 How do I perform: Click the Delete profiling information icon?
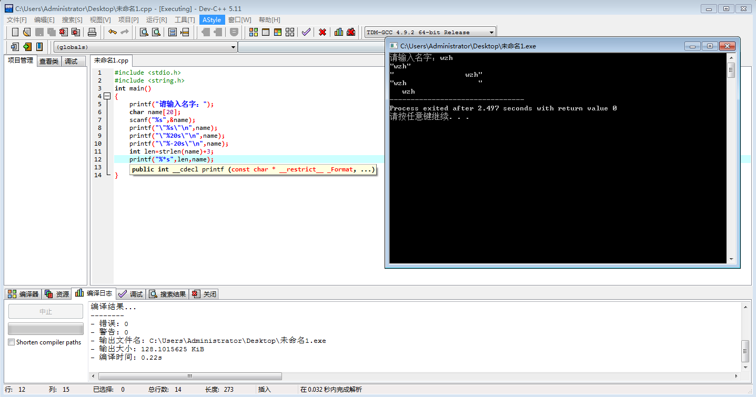click(x=351, y=32)
